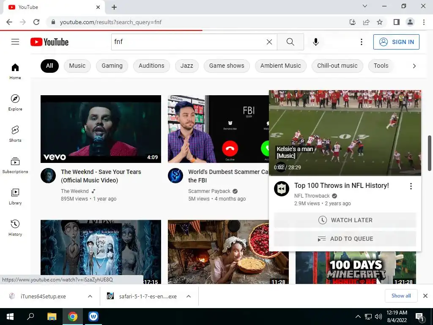Open the NFL preview video player
433x325 pixels.
[345, 133]
